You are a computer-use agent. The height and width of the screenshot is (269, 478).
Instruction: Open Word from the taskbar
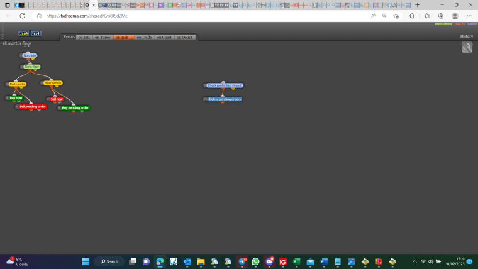[324, 261]
